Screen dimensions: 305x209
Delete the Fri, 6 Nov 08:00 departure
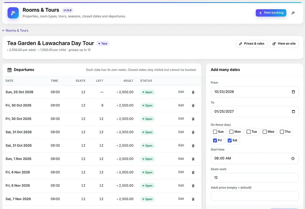193,172
